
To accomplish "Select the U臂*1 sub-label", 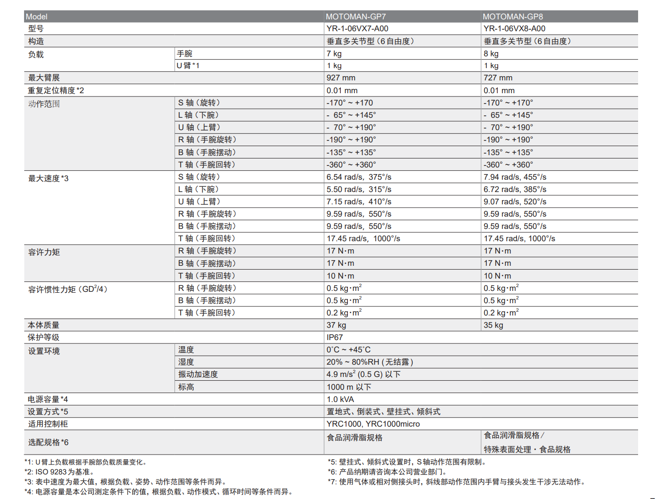I will pos(188,66).
